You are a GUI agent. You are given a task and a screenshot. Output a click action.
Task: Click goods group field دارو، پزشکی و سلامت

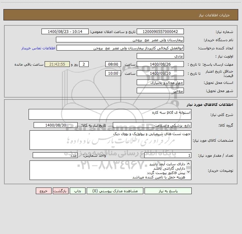[x=152, y=125]
